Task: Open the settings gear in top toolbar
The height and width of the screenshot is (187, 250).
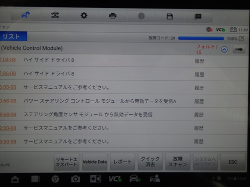Action: (84, 15)
